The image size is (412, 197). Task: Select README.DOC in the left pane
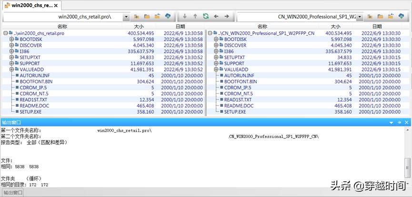click(x=34, y=106)
